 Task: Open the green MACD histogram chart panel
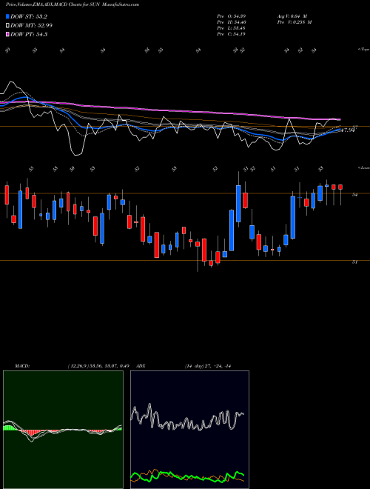(63, 430)
